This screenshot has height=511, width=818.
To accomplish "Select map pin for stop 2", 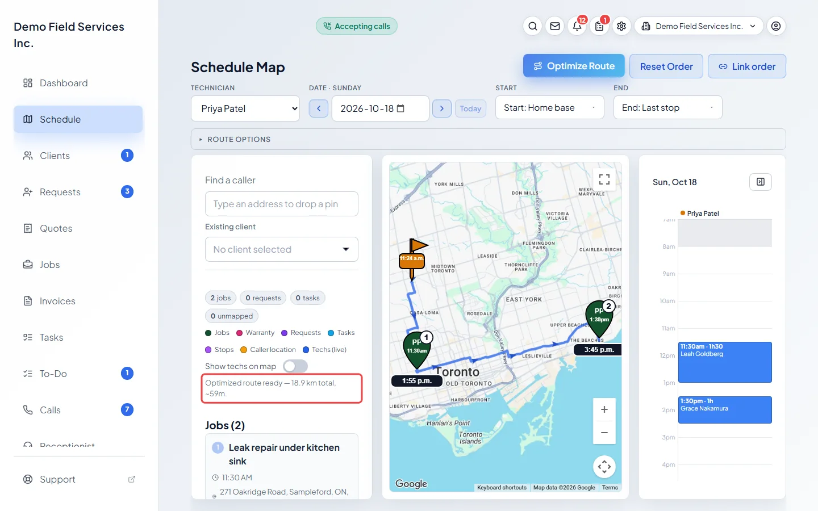I will coord(600,318).
